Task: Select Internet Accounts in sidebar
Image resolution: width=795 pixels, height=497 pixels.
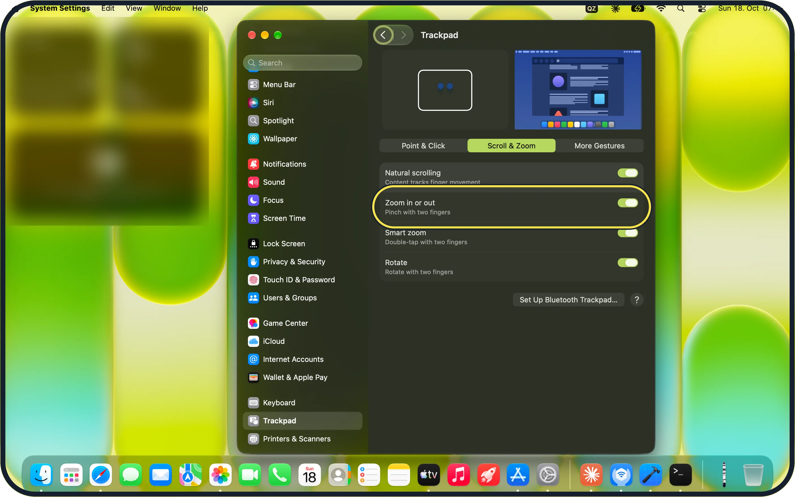Action: [x=302, y=359]
